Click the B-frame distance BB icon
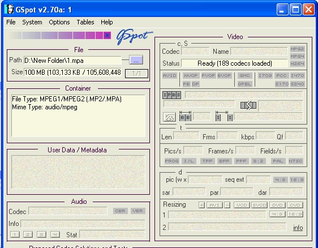The image size is (318, 248). click(185, 116)
